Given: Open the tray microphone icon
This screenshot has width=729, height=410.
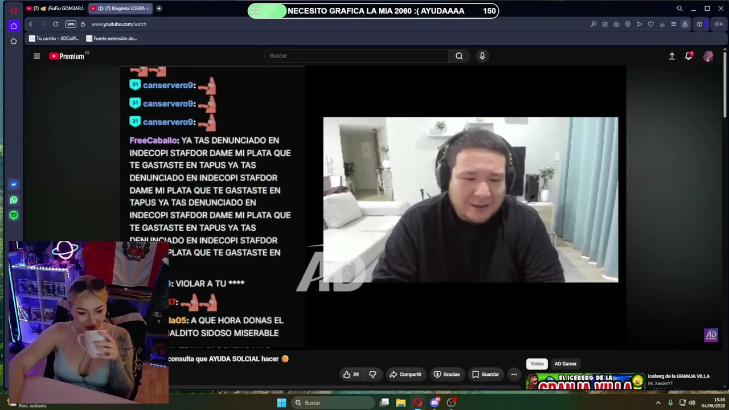Looking at the screenshot, I should pyautogui.click(x=670, y=403).
